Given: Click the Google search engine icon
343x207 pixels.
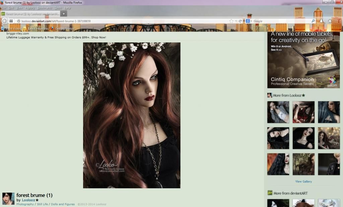Looking at the screenshot, I should (x=248, y=21).
